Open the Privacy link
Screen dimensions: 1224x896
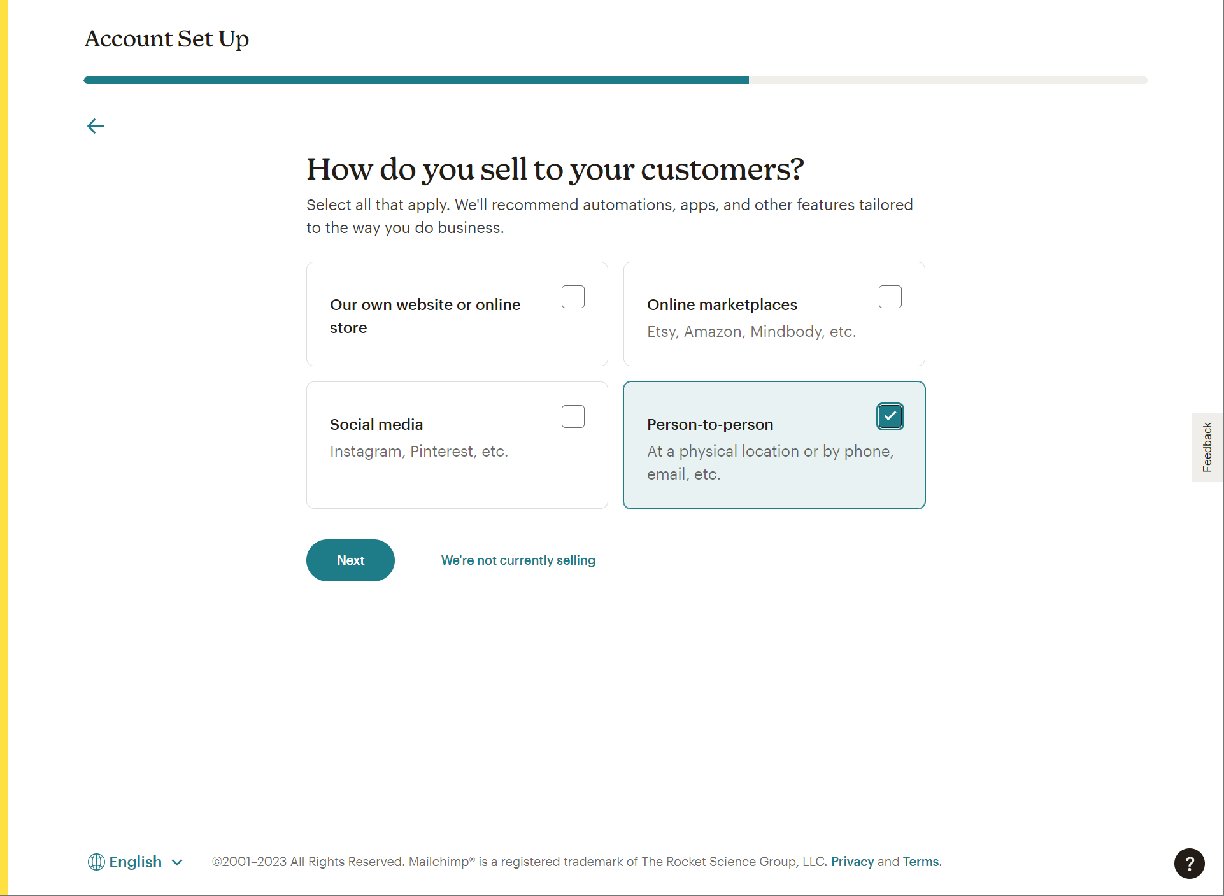point(852,862)
